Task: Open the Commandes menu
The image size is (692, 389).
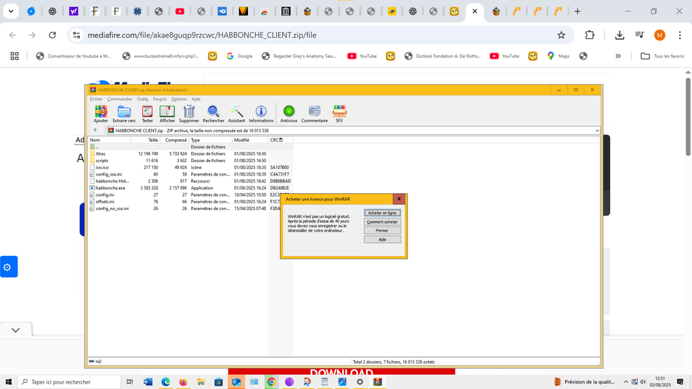Action: click(x=120, y=99)
